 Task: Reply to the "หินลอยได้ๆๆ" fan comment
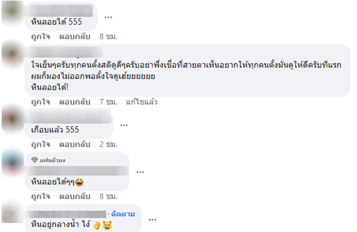75,196
